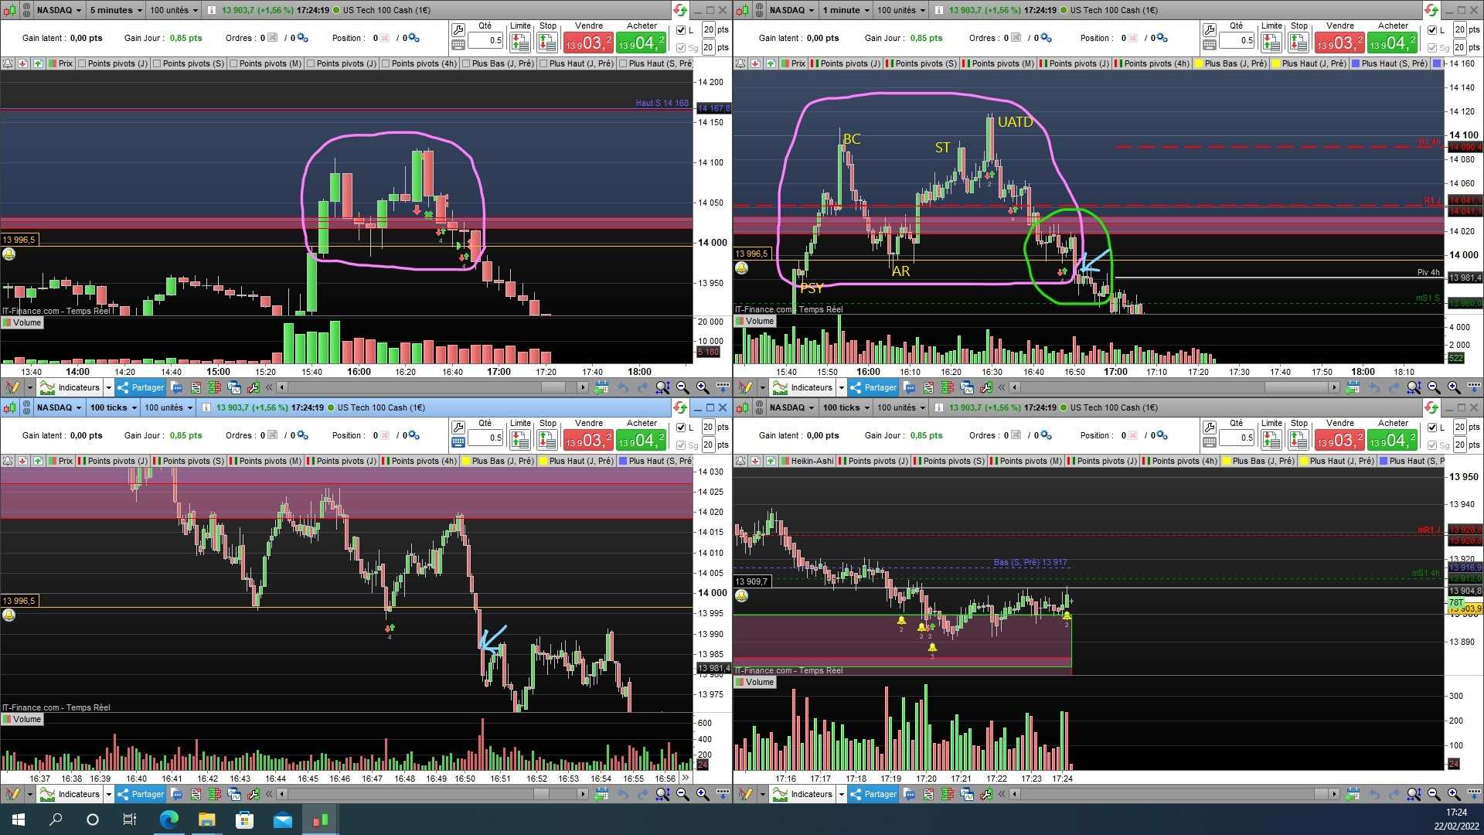Toggle the L limit checkbox in the top-left chart

(x=681, y=30)
